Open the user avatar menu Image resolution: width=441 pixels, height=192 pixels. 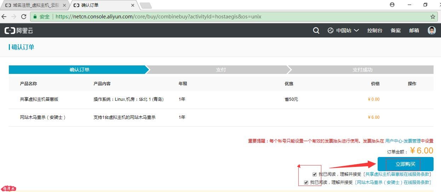pos(432,30)
